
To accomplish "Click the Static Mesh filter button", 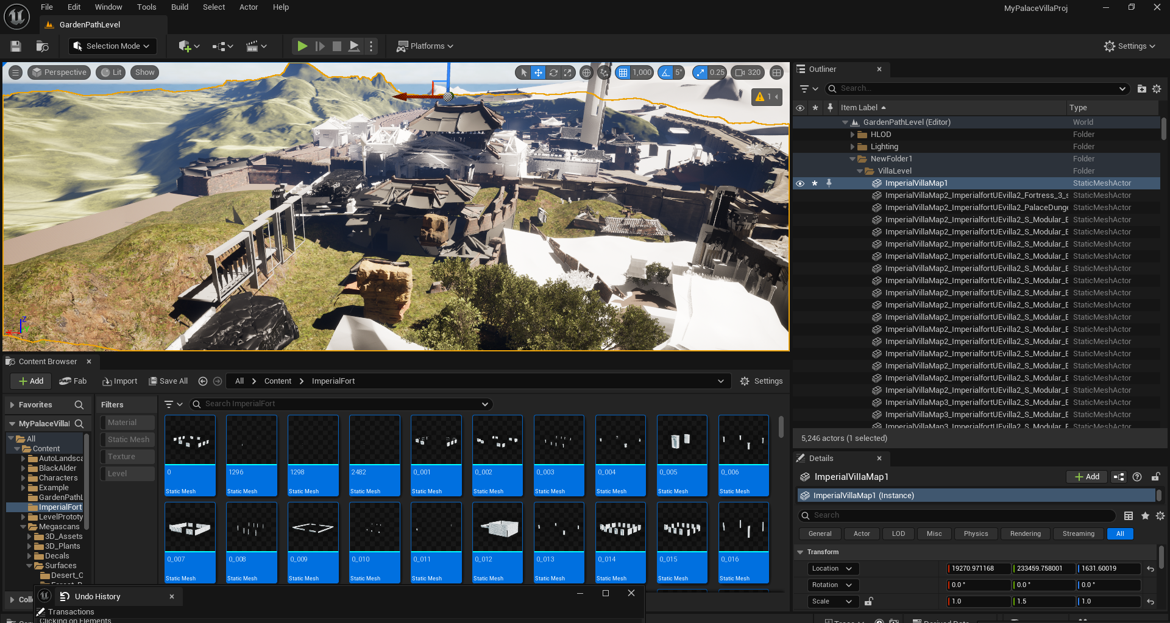I will point(128,440).
